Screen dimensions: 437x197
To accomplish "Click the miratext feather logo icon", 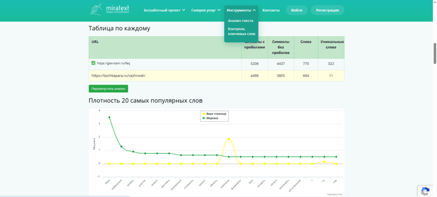I will pos(96,9).
